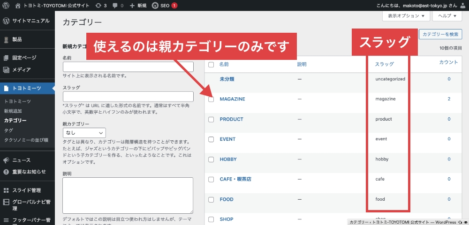Tick the select-all checkbox in table header
The width and height of the screenshot is (469, 225).
211,65
